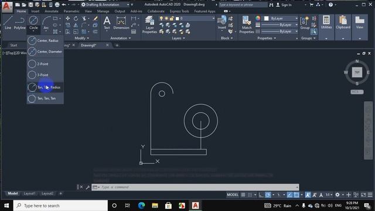Add a new drawing tab with plus
Image resolution: width=375 pixels, height=211 pixels.
click(x=117, y=45)
